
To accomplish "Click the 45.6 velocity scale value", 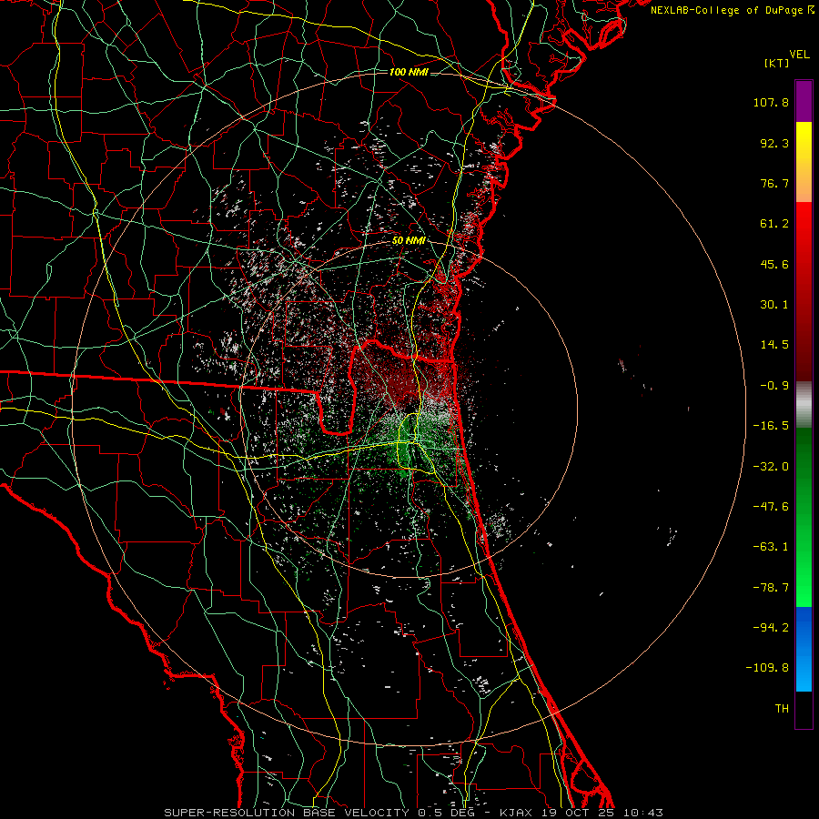I will coord(774,264).
